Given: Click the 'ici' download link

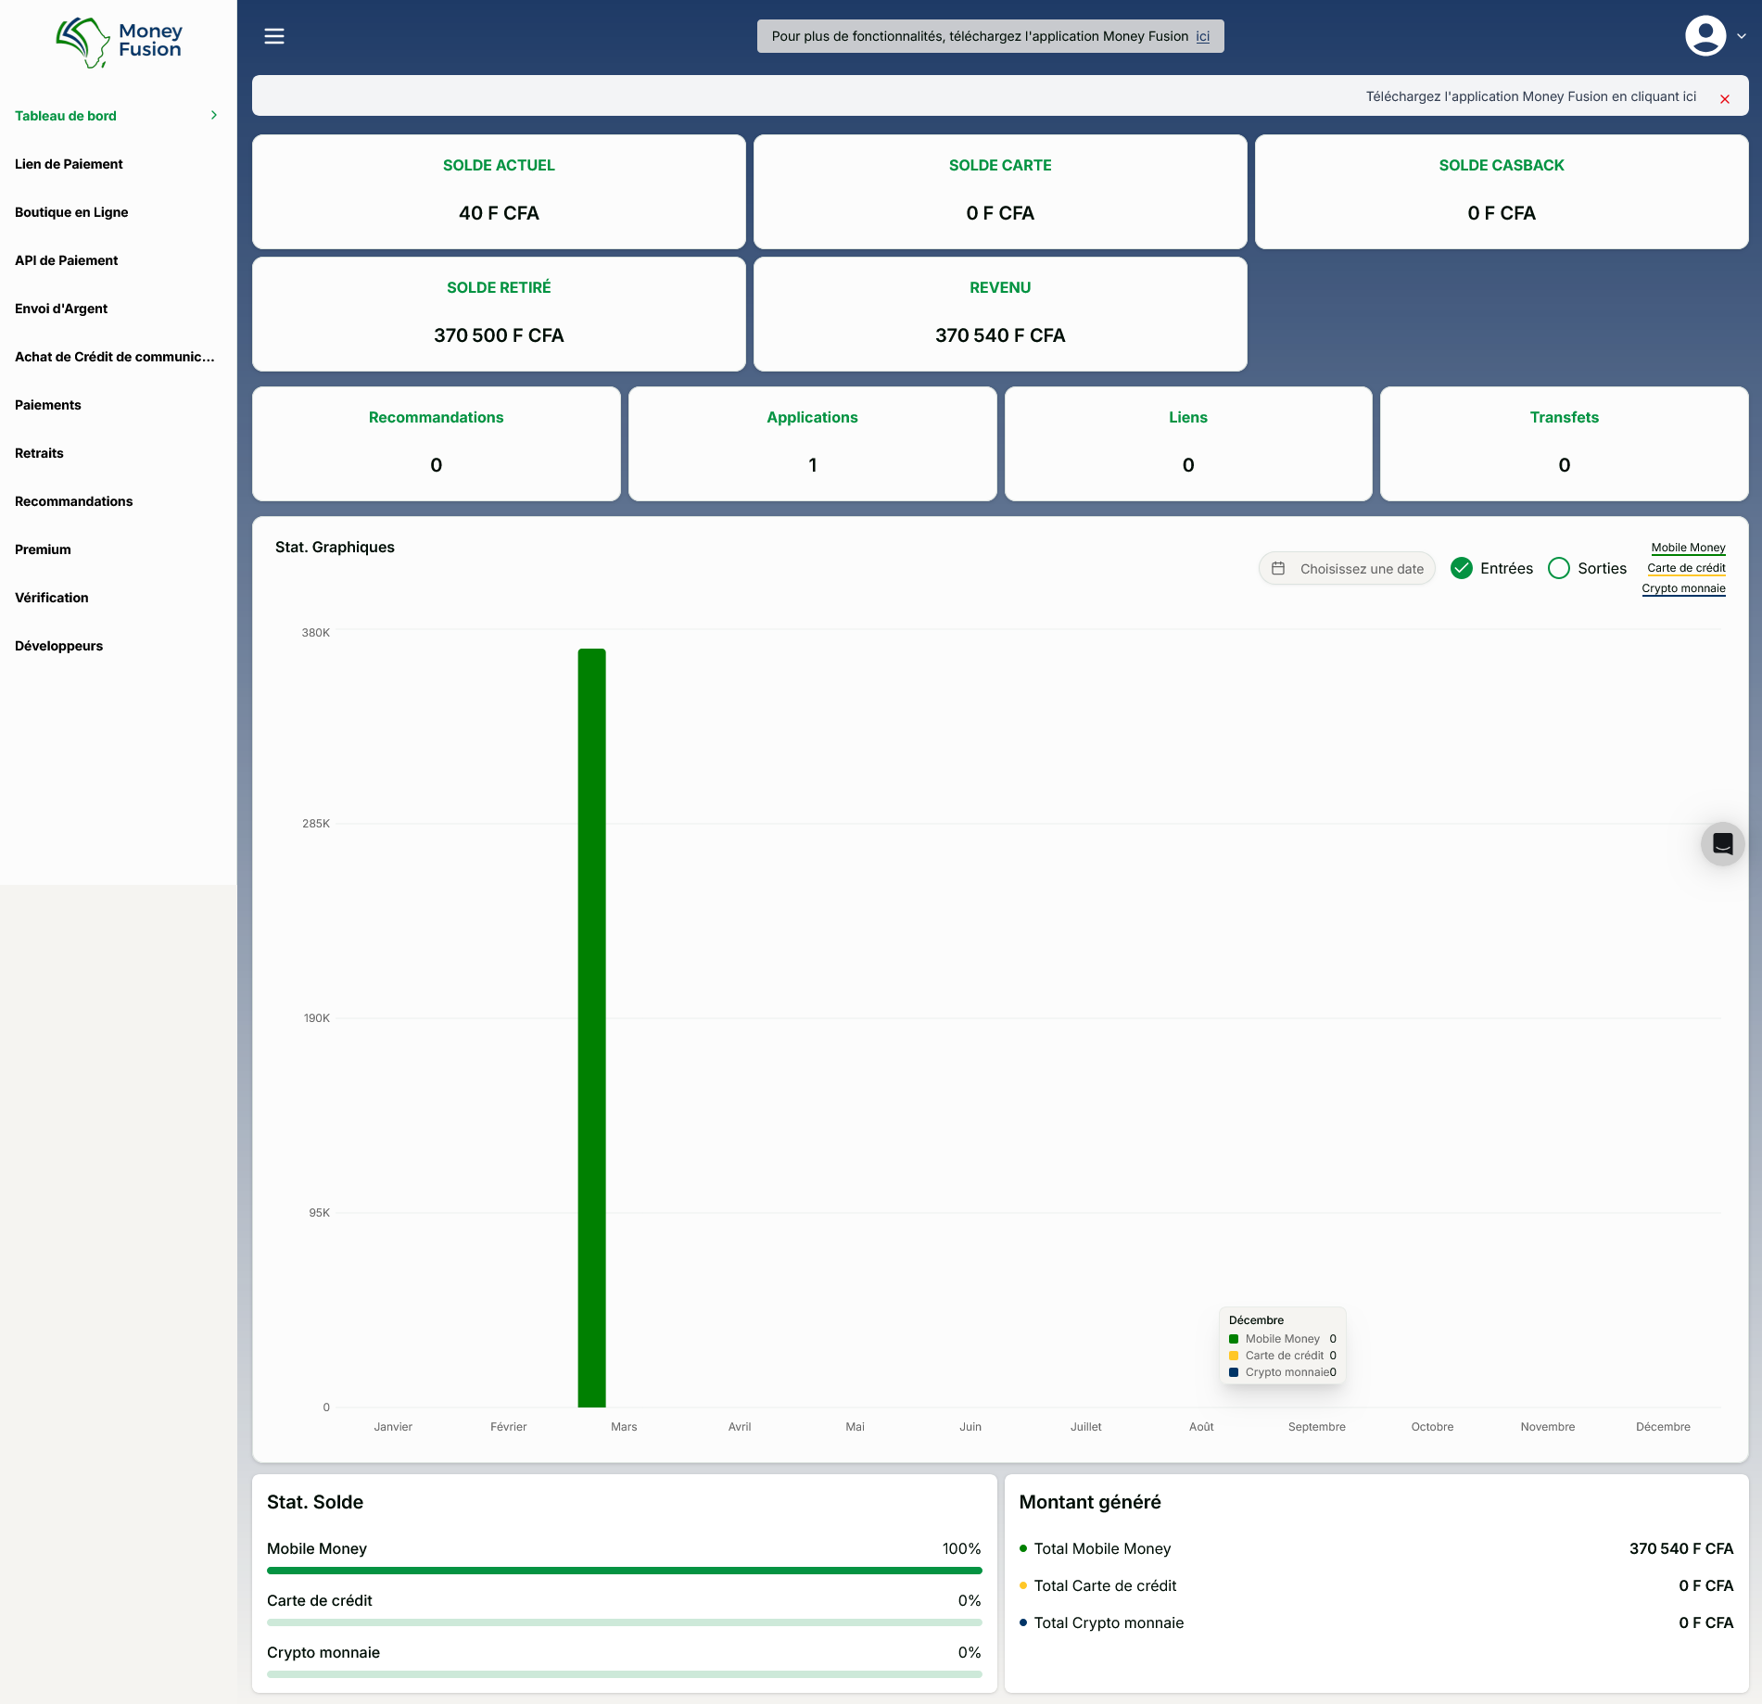Looking at the screenshot, I should [x=1202, y=36].
